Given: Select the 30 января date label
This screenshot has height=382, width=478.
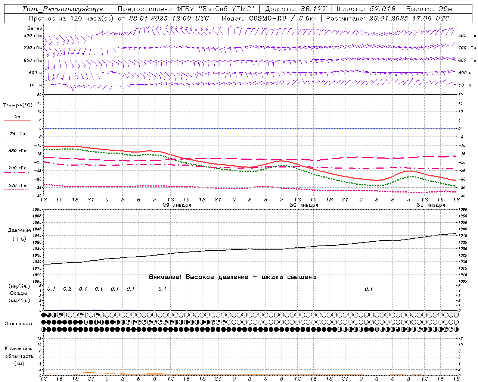Looking at the screenshot, I should pos(304,205).
